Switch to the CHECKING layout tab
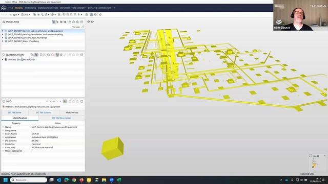This screenshot has height=184, width=328. tap(31, 8)
